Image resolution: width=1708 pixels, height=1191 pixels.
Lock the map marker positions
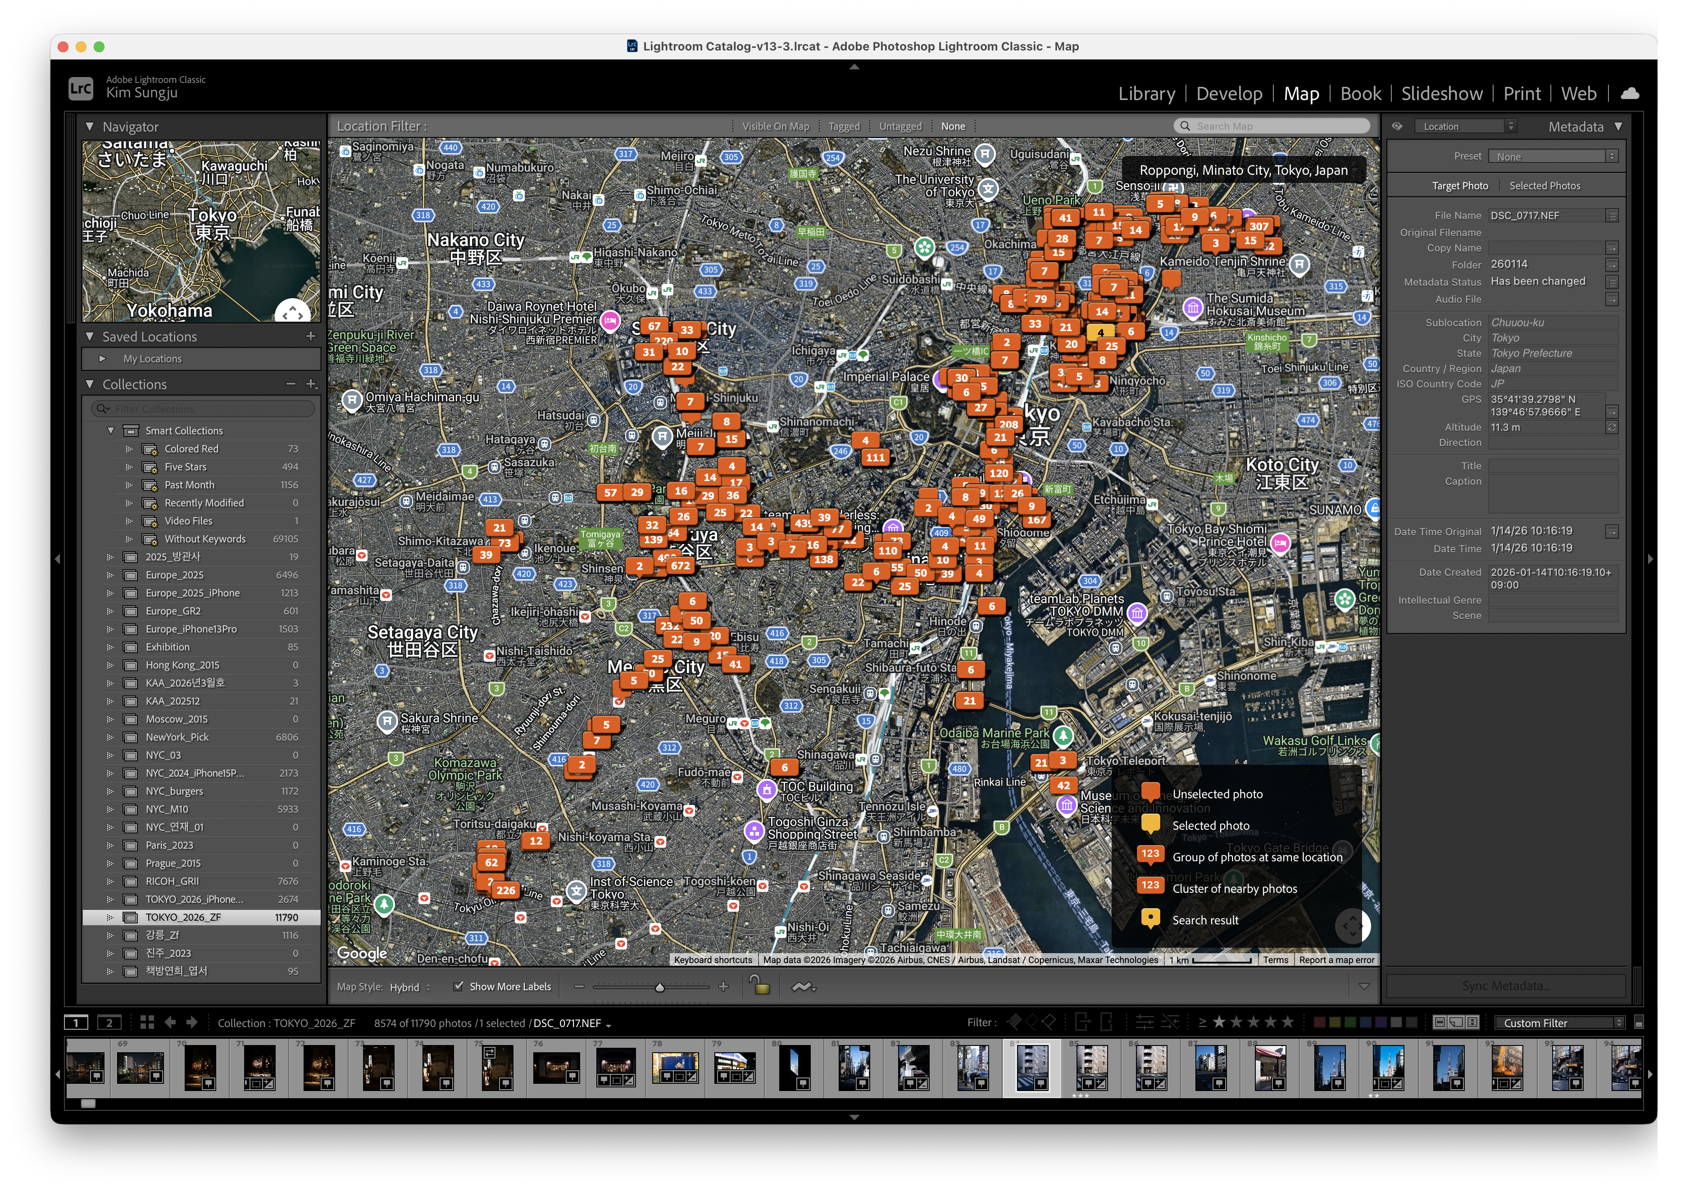click(759, 986)
